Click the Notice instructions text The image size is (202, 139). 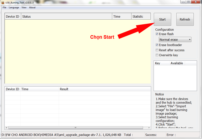pyautogui.click(x=174, y=113)
